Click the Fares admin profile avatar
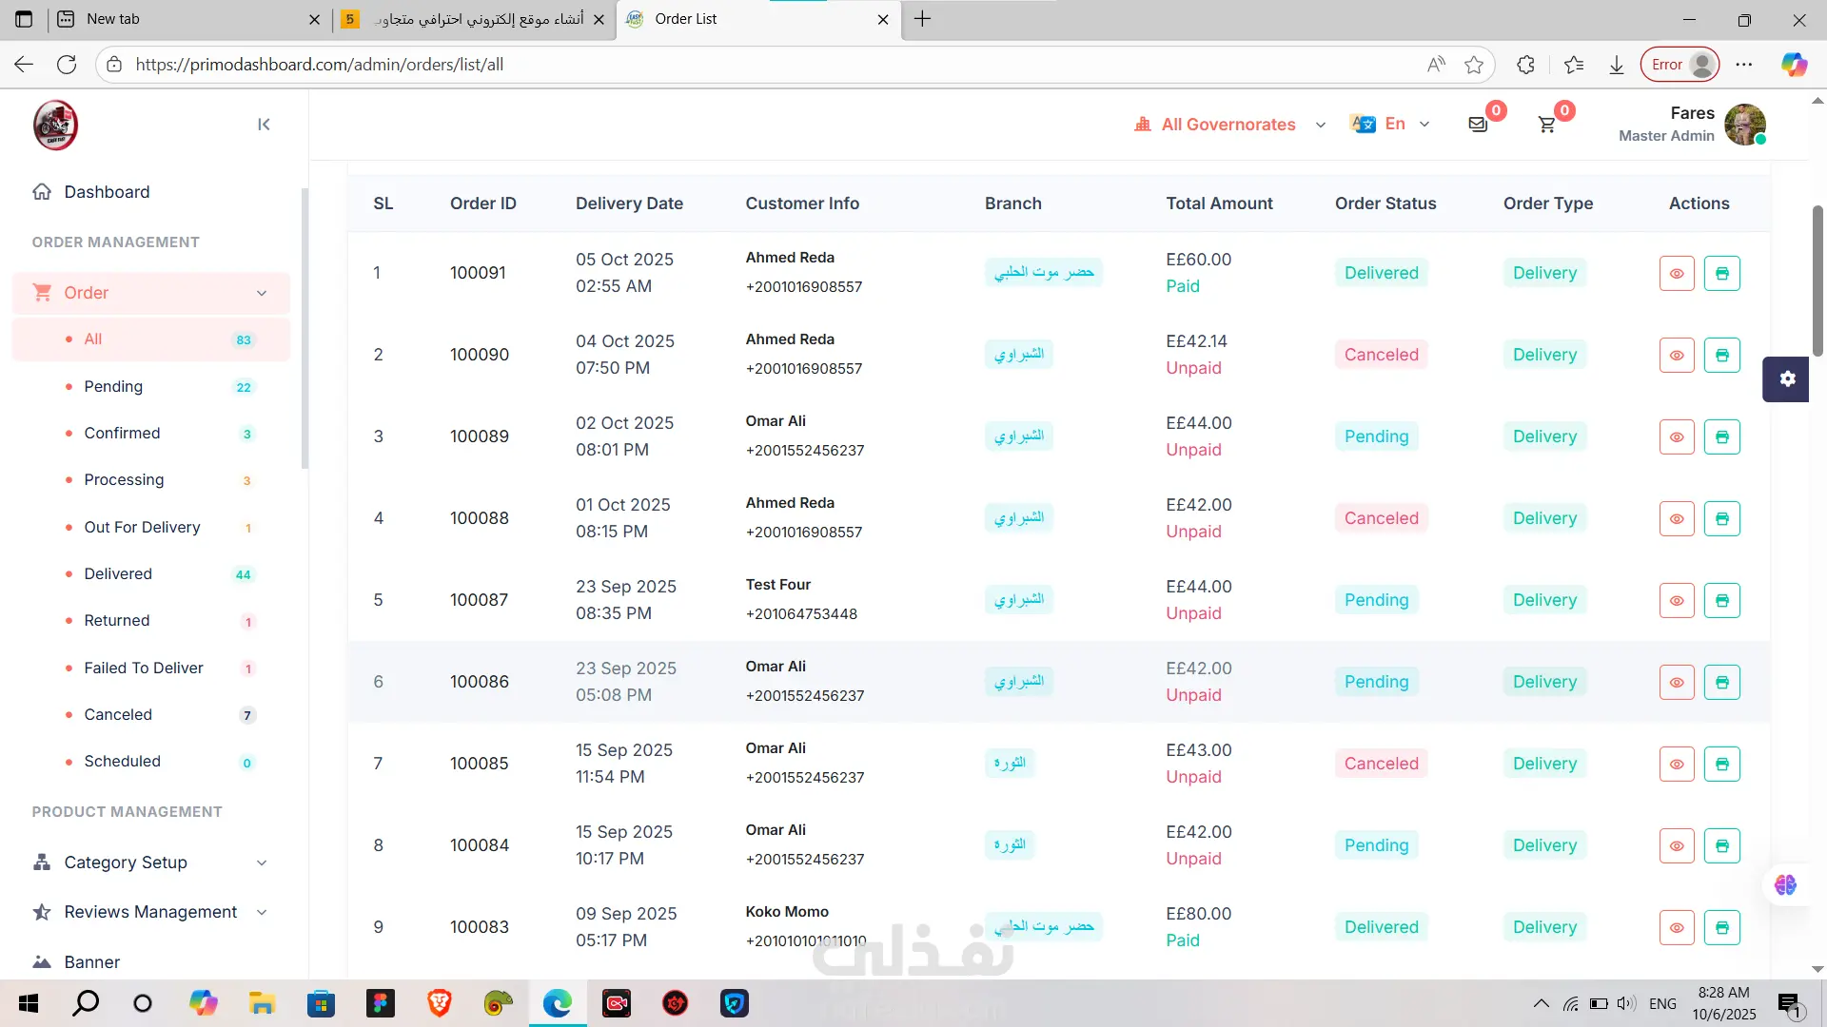Screen dimensions: 1827x1027 [x=1744, y=125]
